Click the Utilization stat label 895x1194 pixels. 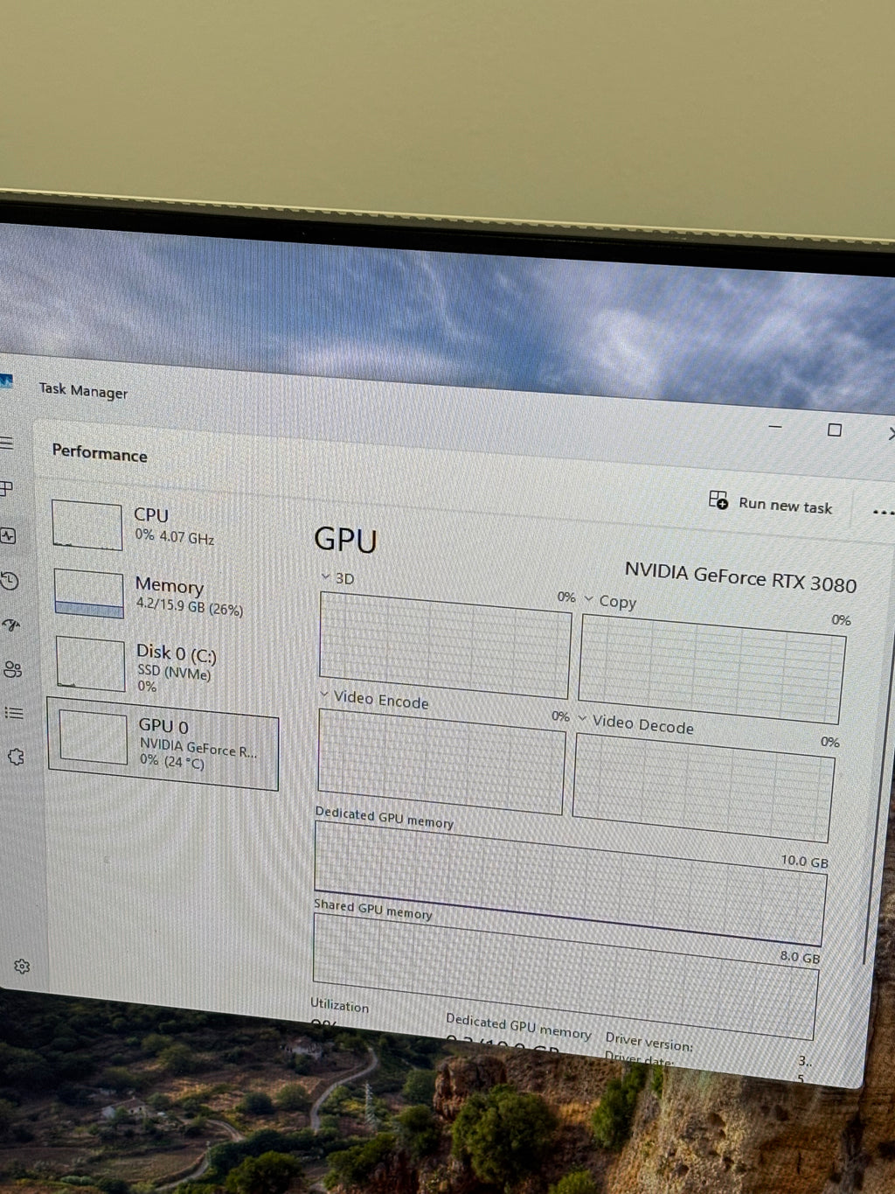coord(339,1005)
